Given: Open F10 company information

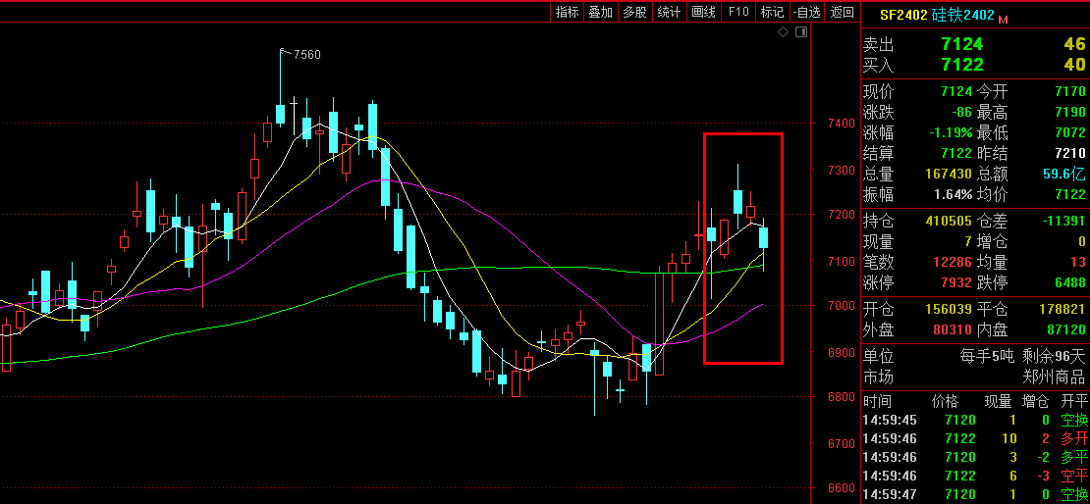Looking at the screenshot, I should (737, 12).
